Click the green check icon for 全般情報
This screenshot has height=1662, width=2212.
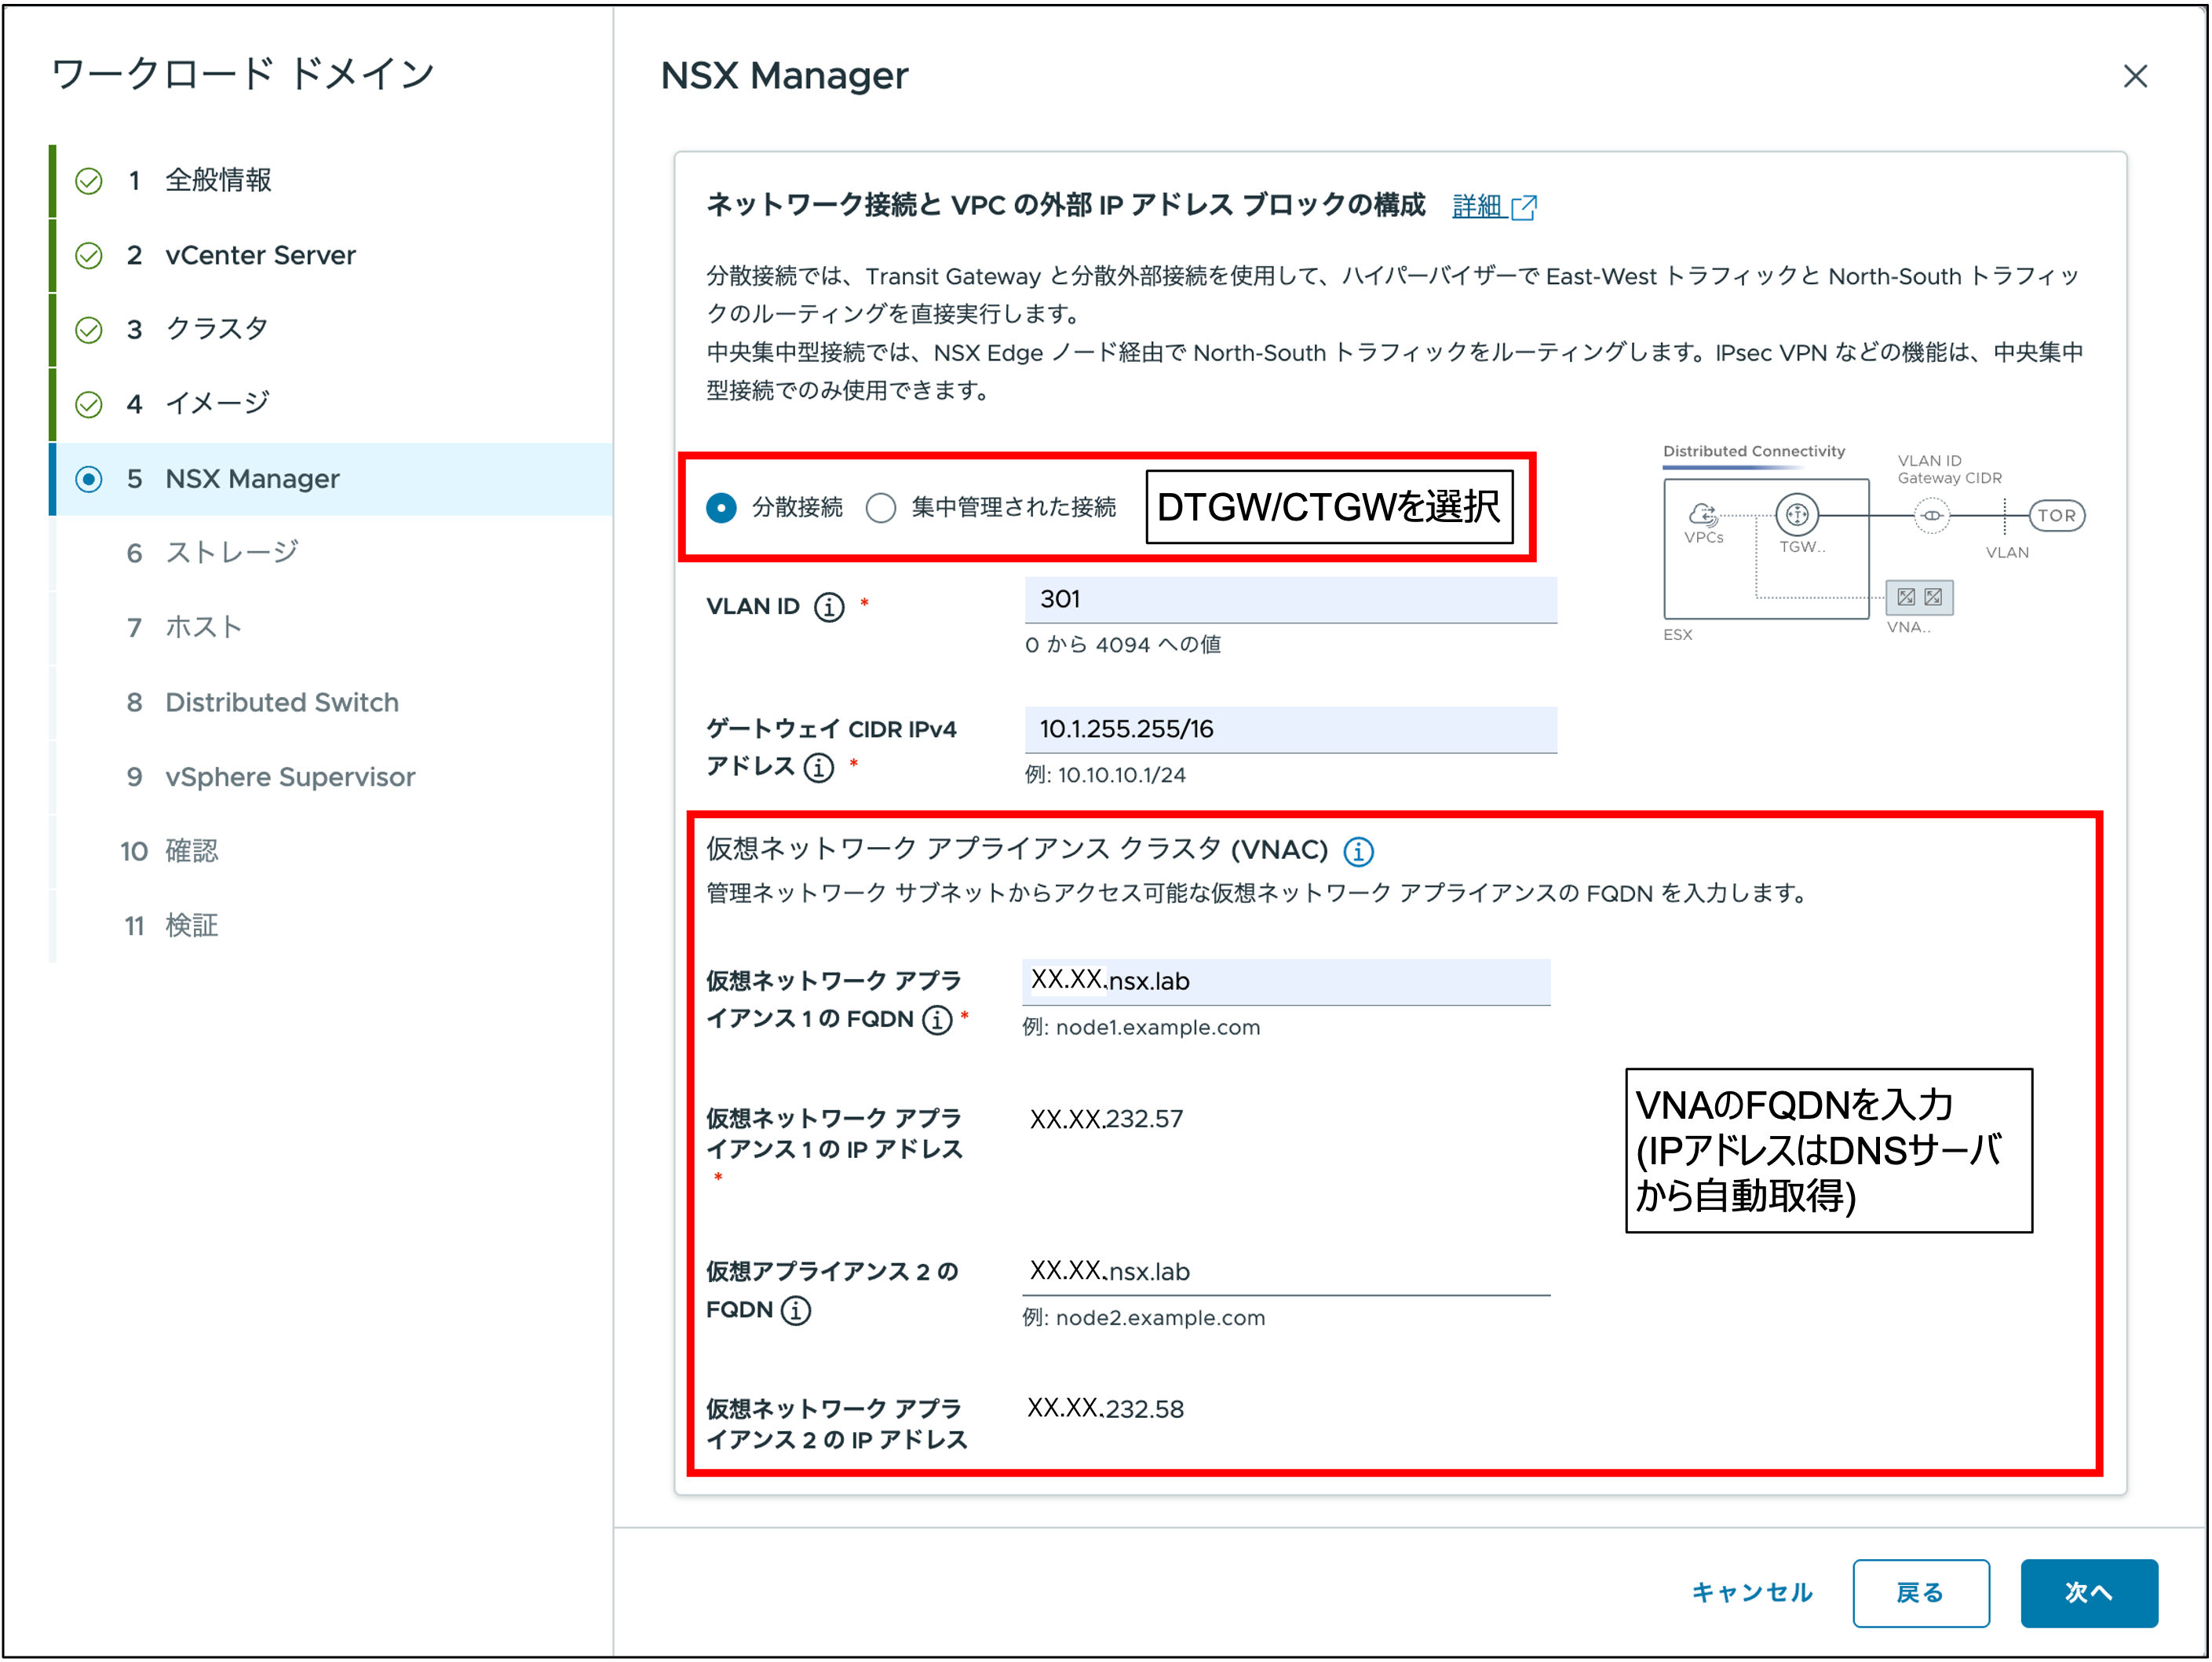(x=89, y=181)
